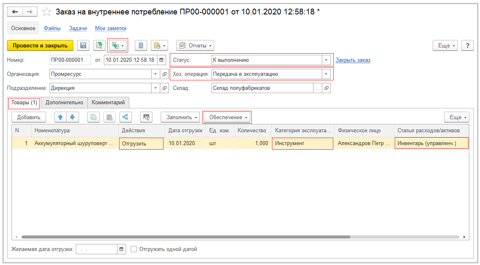The image size is (480, 265).
Task: Open the table Еще menu
Action: (x=457, y=117)
